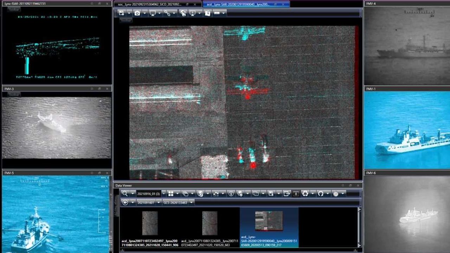Click the magnifier search icon in Data Viewer

point(125,194)
